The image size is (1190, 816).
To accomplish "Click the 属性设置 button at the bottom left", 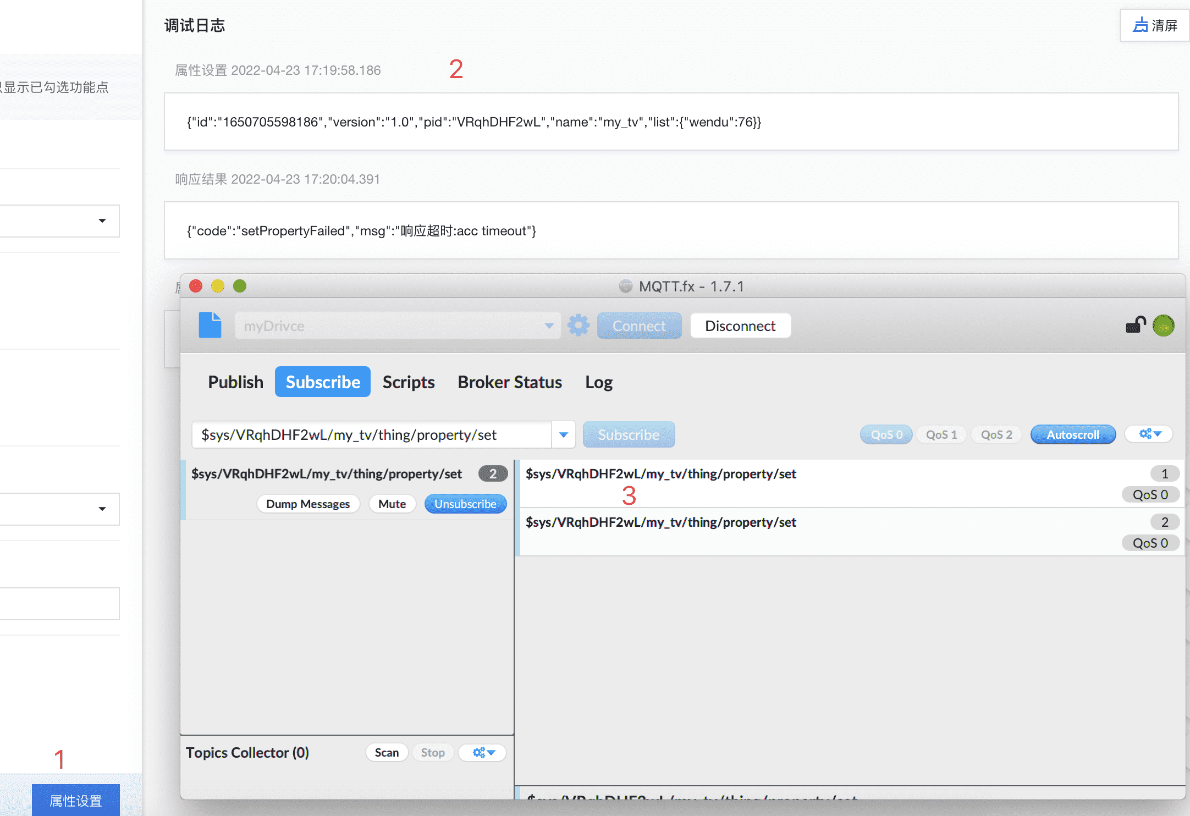I will click(76, 800).
